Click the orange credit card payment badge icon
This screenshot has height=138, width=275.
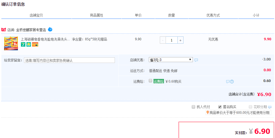[35, 44]
